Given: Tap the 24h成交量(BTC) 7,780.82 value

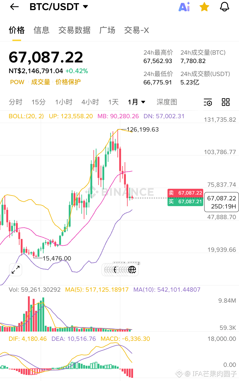Looking at the screenshot, I should (x=193, y=61).
